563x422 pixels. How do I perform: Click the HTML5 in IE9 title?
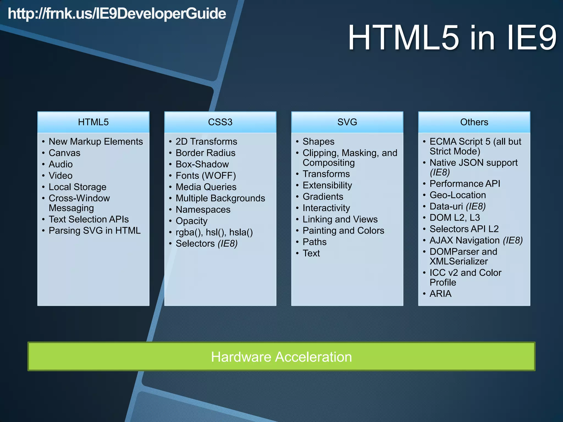tap(452, 38)
